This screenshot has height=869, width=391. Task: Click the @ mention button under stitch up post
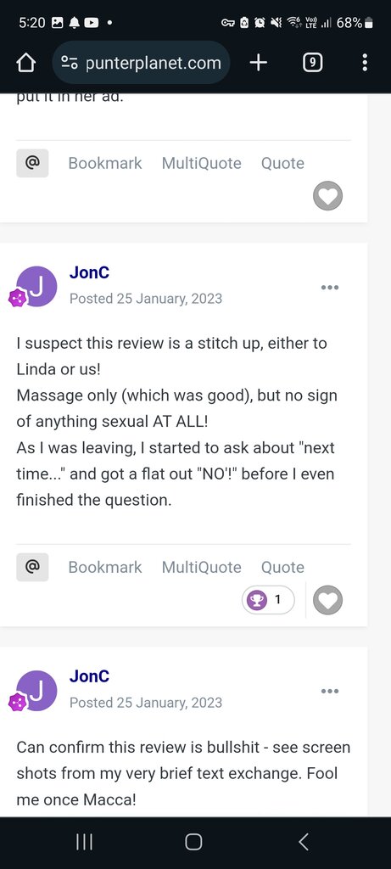tap(33, 567)
